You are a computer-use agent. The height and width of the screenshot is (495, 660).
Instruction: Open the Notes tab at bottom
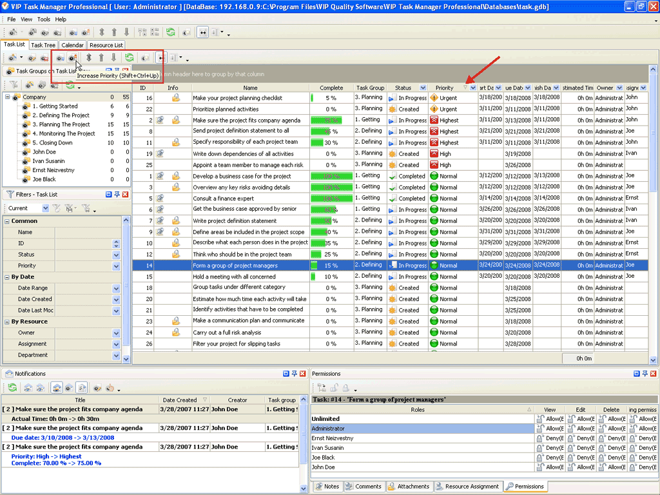[327, 487]
